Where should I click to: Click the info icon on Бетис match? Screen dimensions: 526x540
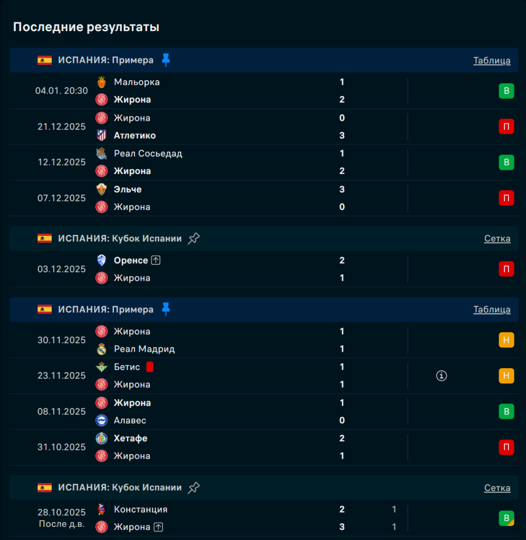coord(442,375)
